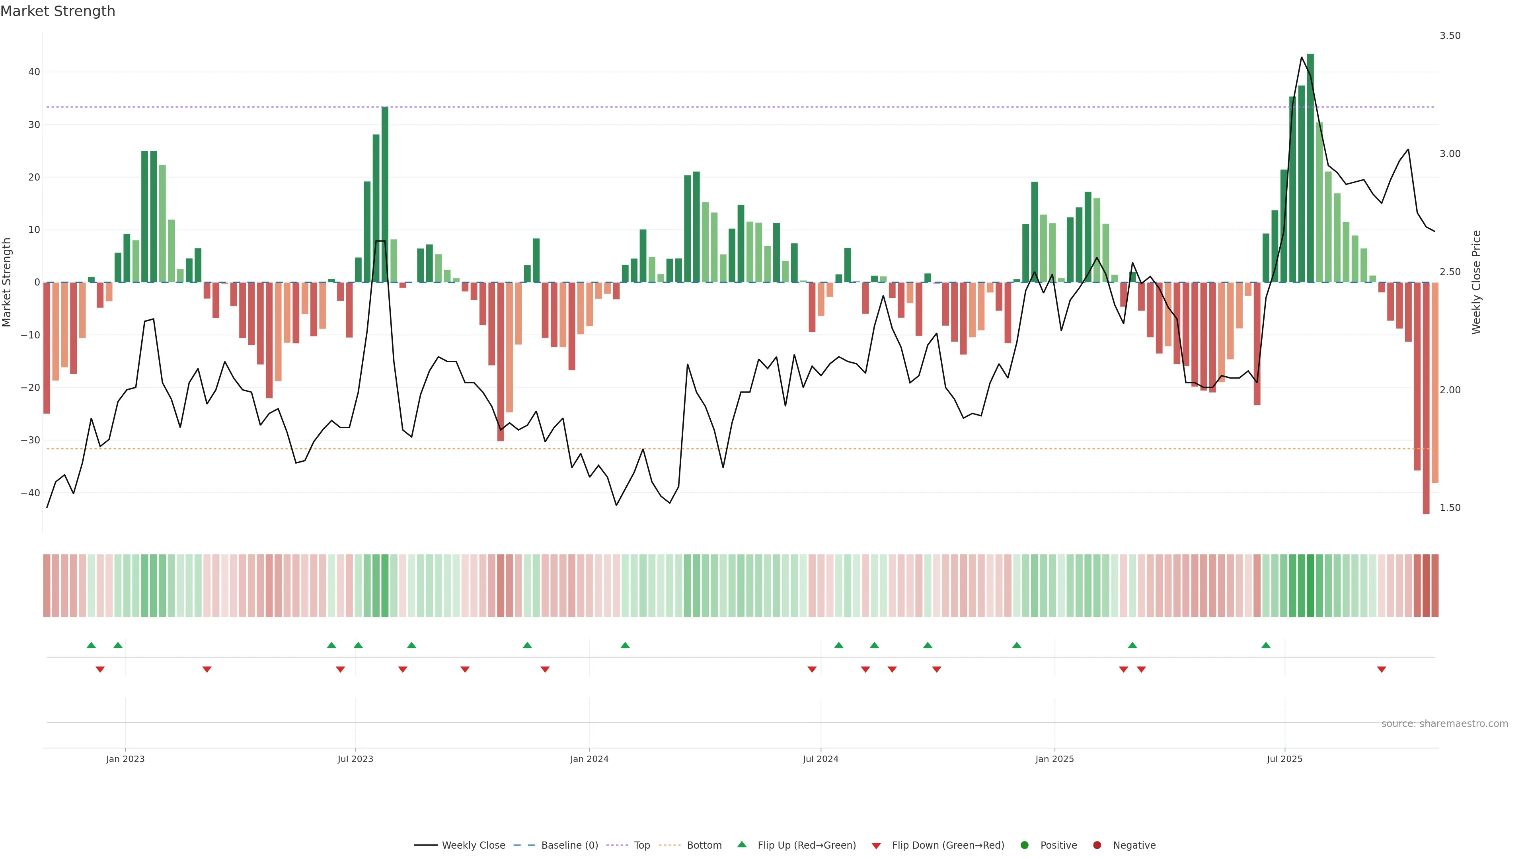Click the last flip-down marker near late 2025
This screenshot has height=859, width=1528.
pos(1382,669)
